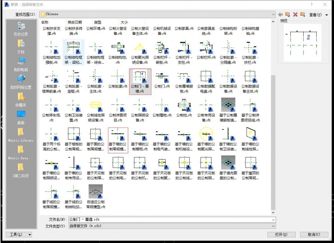Open the 查看(V) view dropdown

pyautogui.click(x=318, y=15)
